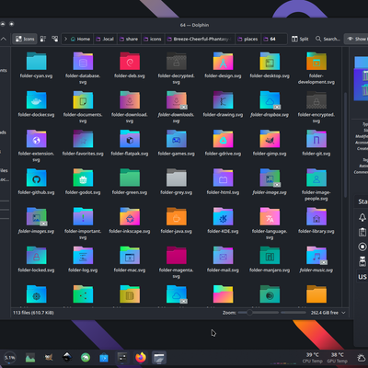Select folder-docker.svg
Viewport: 368px width, 368px height.
pos(36,104)
